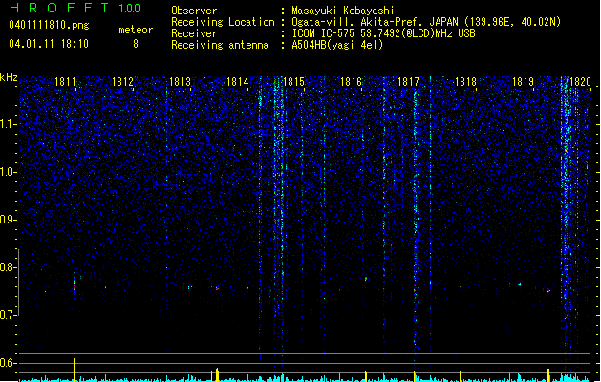This screenshot has width=601, height=382.
Task: Click the 1811 time marker
Action: [65, 82]
